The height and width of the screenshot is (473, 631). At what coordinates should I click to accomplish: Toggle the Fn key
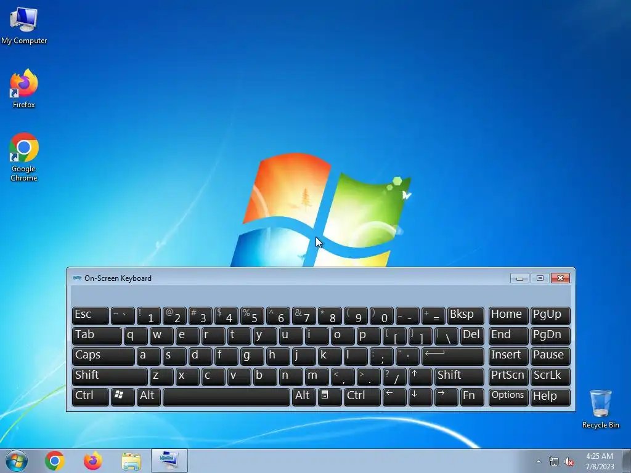[471, 397]
